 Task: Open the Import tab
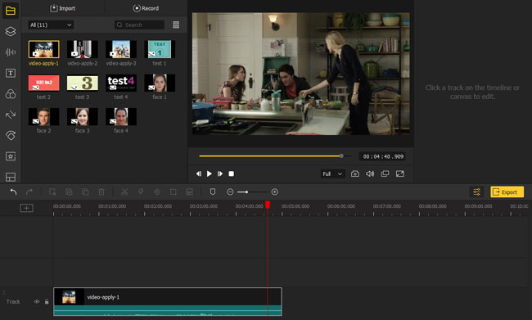(x=63, y=8)
